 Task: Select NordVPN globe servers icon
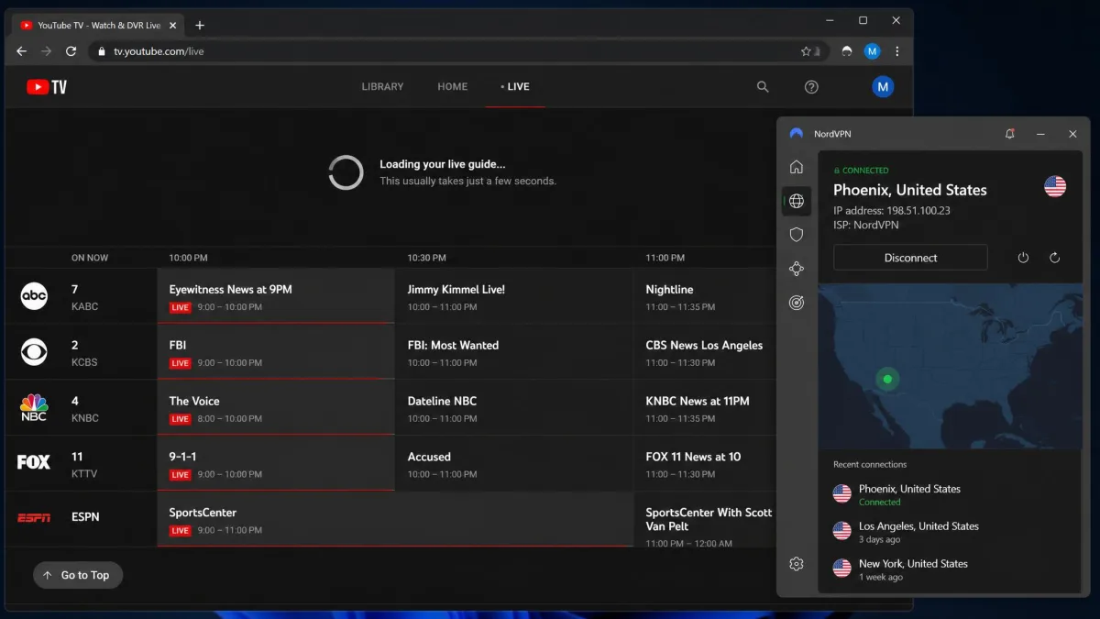(797, 201)
